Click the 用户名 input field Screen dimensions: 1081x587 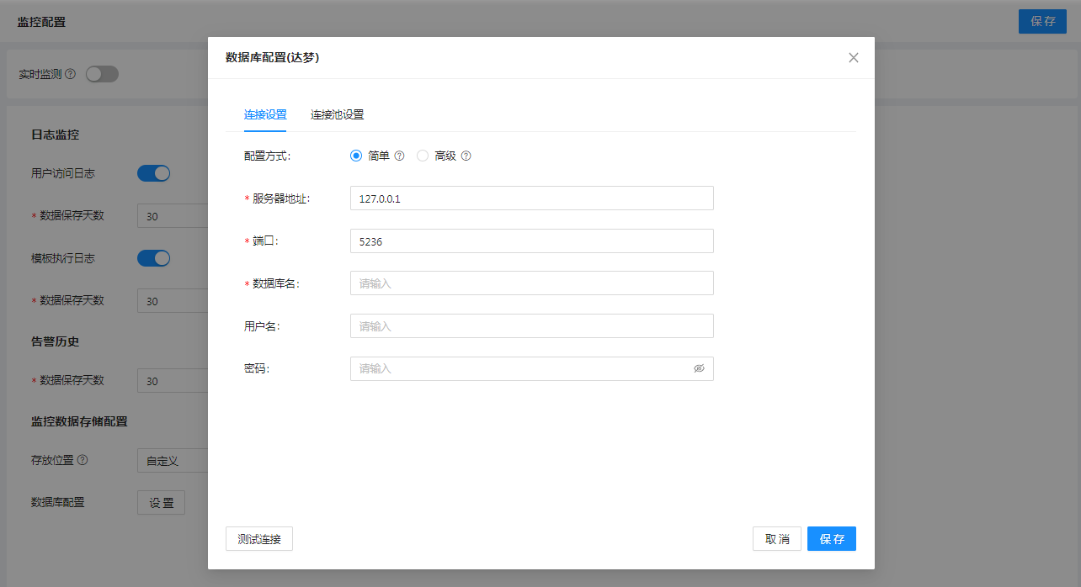(x=531, y=326)
